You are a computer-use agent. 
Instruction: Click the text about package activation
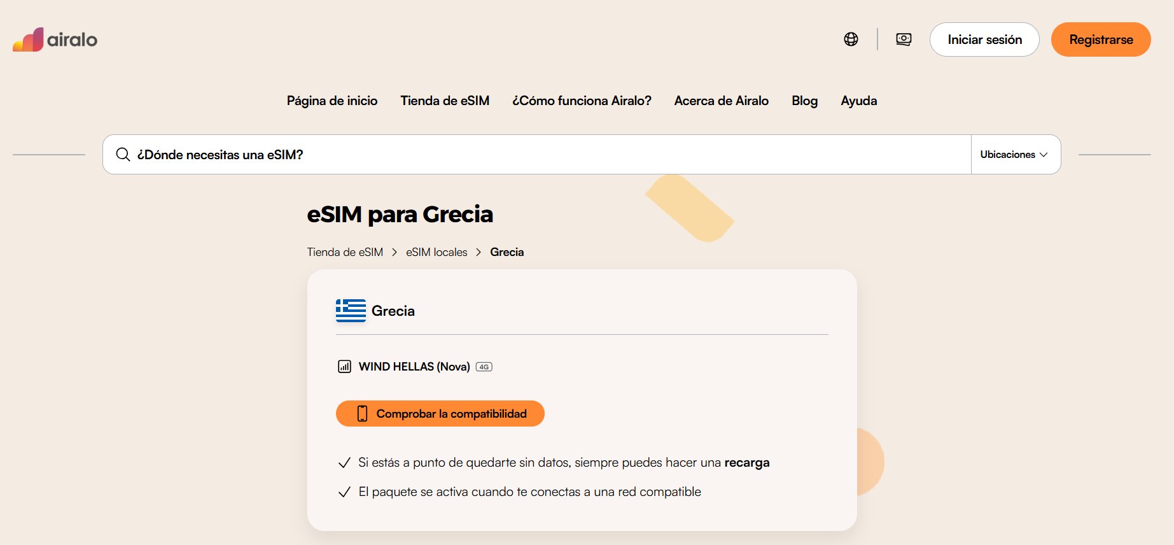coord(530,492)
